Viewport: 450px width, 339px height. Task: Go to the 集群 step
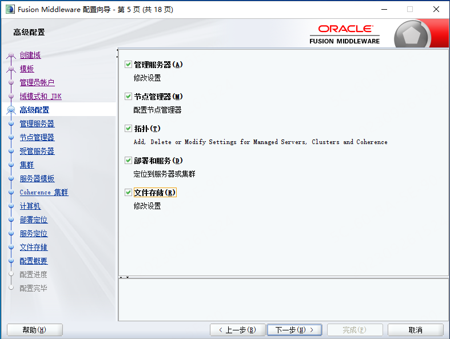(27, 165)
